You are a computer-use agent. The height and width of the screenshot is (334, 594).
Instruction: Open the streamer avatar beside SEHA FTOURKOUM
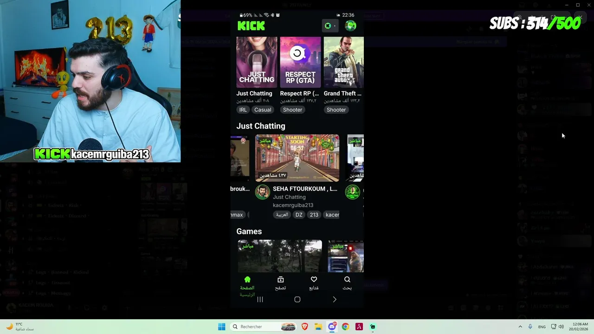(263, 192)
